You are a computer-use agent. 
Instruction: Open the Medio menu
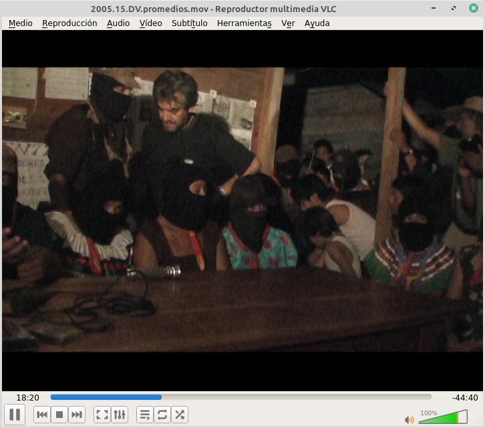(x=21, y=23)
